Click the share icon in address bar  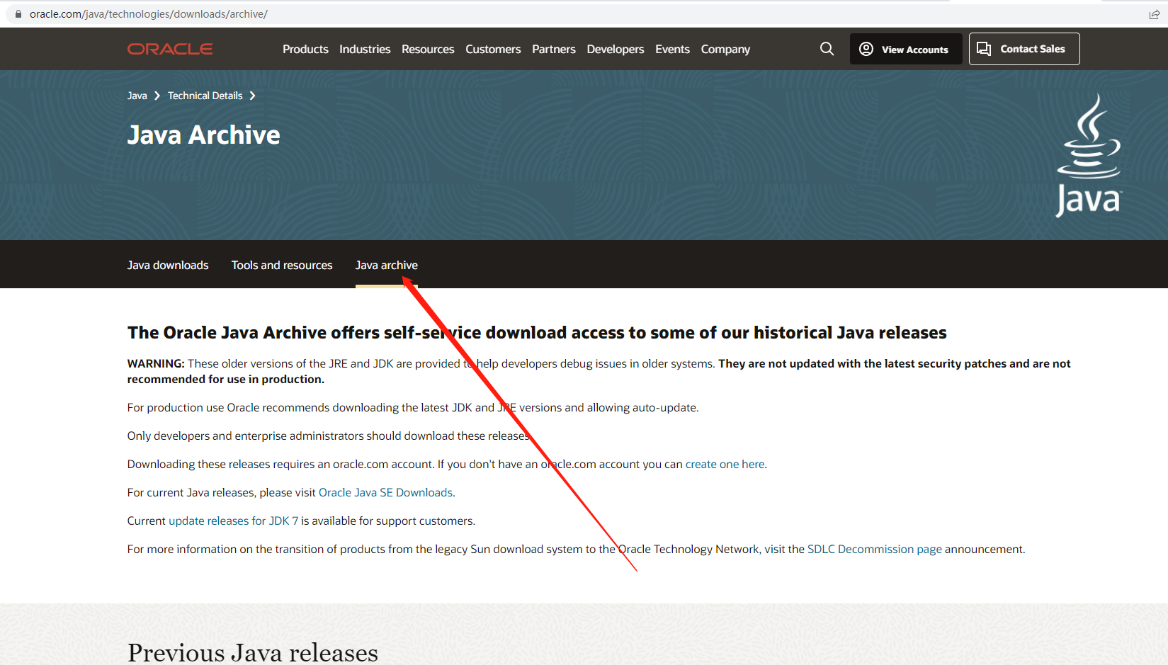pos(1154,14)
